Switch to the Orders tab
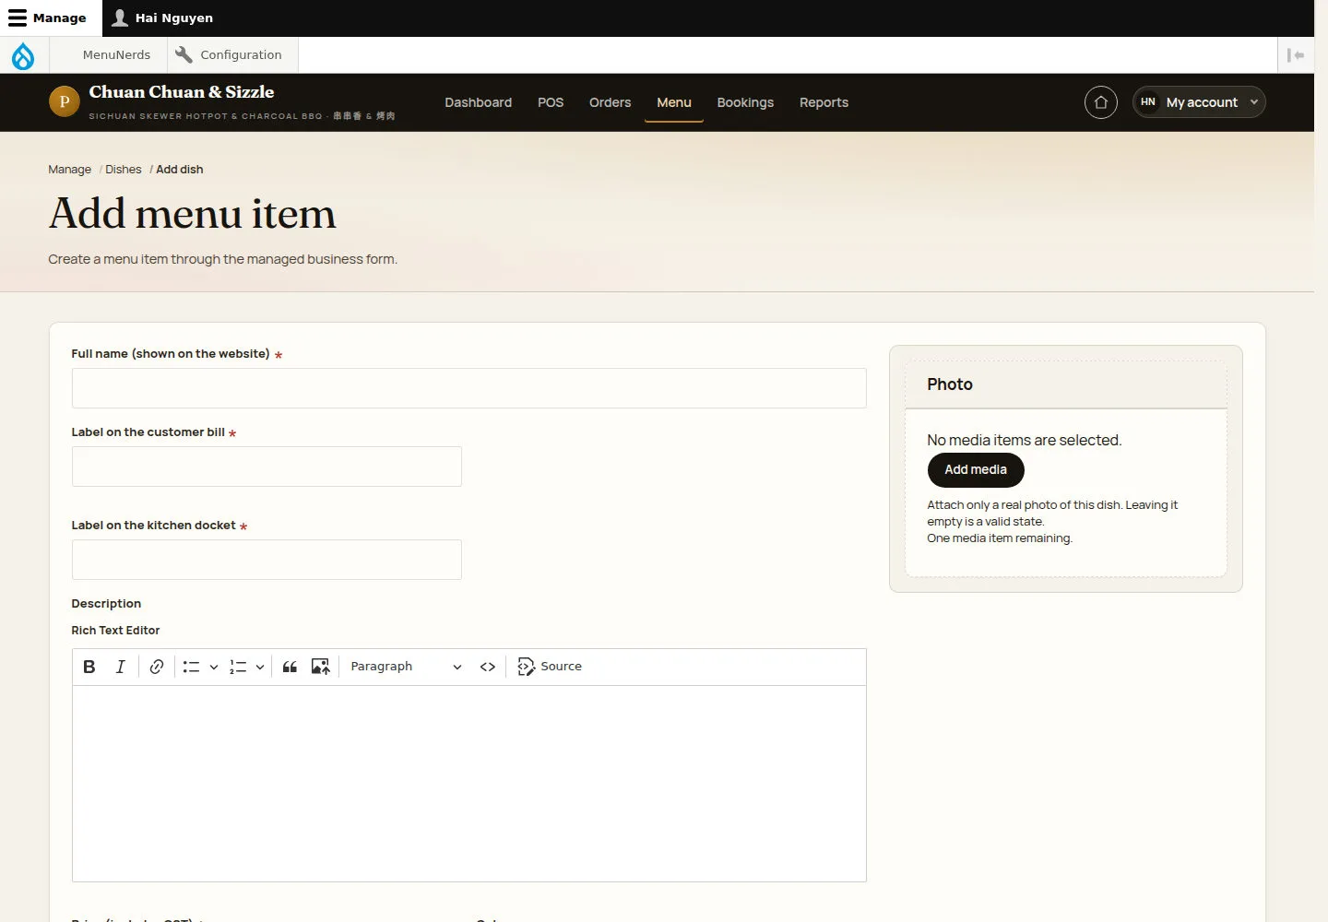 click(611, 102)
